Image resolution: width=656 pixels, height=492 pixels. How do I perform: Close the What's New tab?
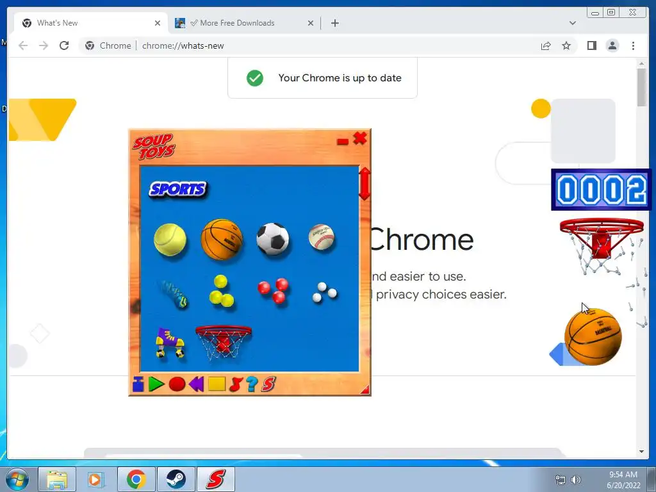[158, 23]
